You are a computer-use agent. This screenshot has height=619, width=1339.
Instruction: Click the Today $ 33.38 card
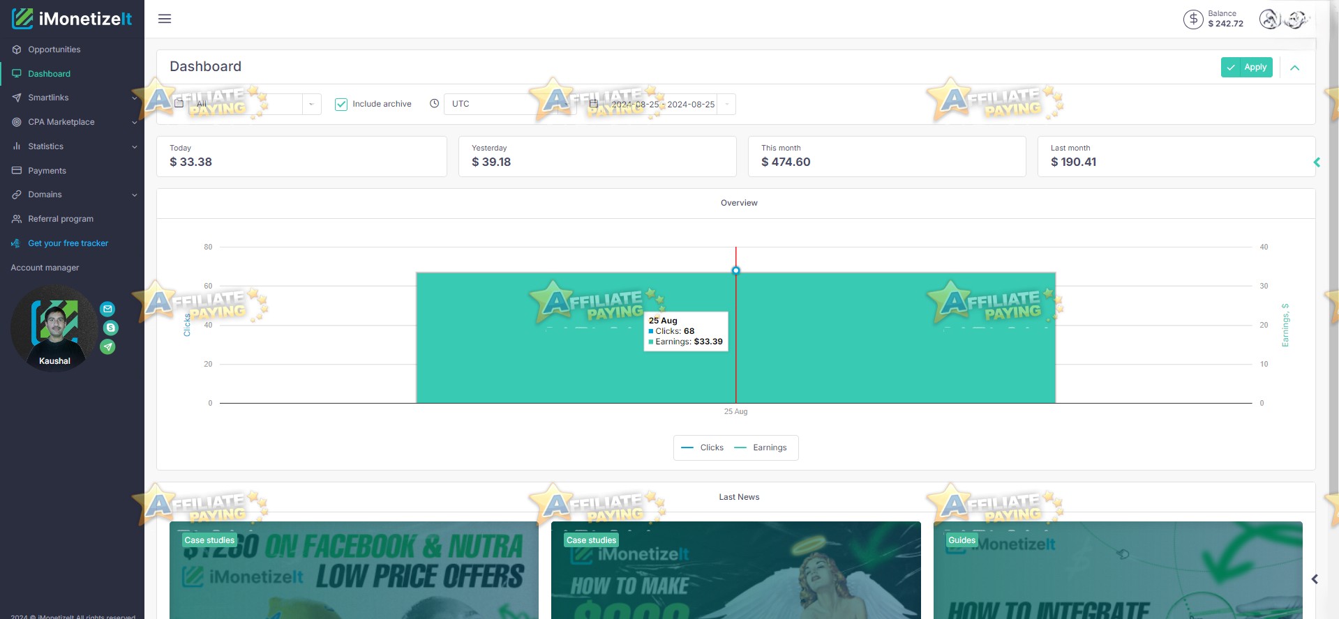tap(301, 156)
